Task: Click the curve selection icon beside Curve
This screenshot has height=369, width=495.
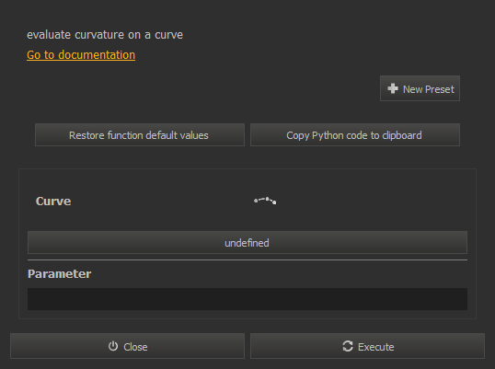Action: coord(265,201)
